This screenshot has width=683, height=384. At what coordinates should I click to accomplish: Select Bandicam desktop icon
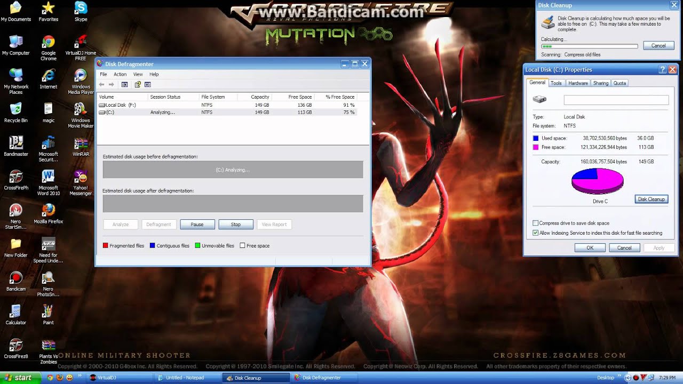[16, 282]
